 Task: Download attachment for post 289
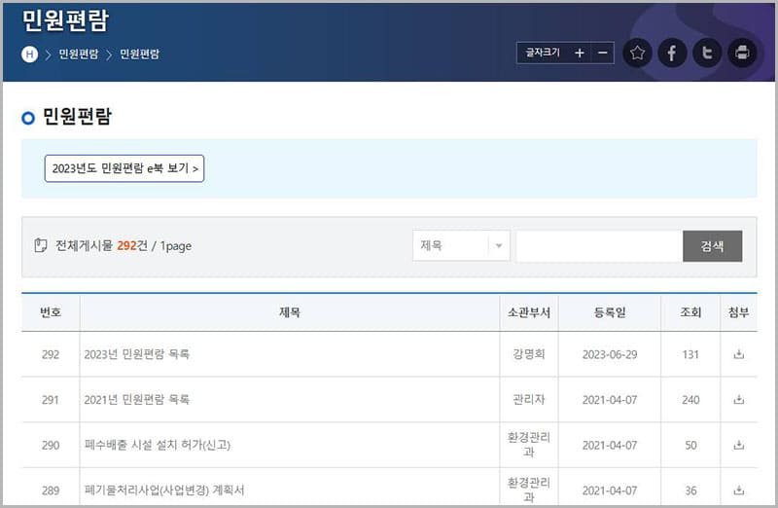(738, 490)
